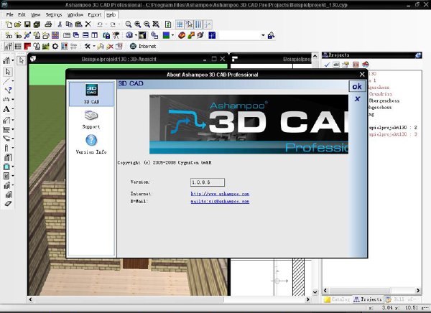Image resolution: width=431 pixels, height=313 pixels.
Task: Click the Print icon
Action: [48, 24]
